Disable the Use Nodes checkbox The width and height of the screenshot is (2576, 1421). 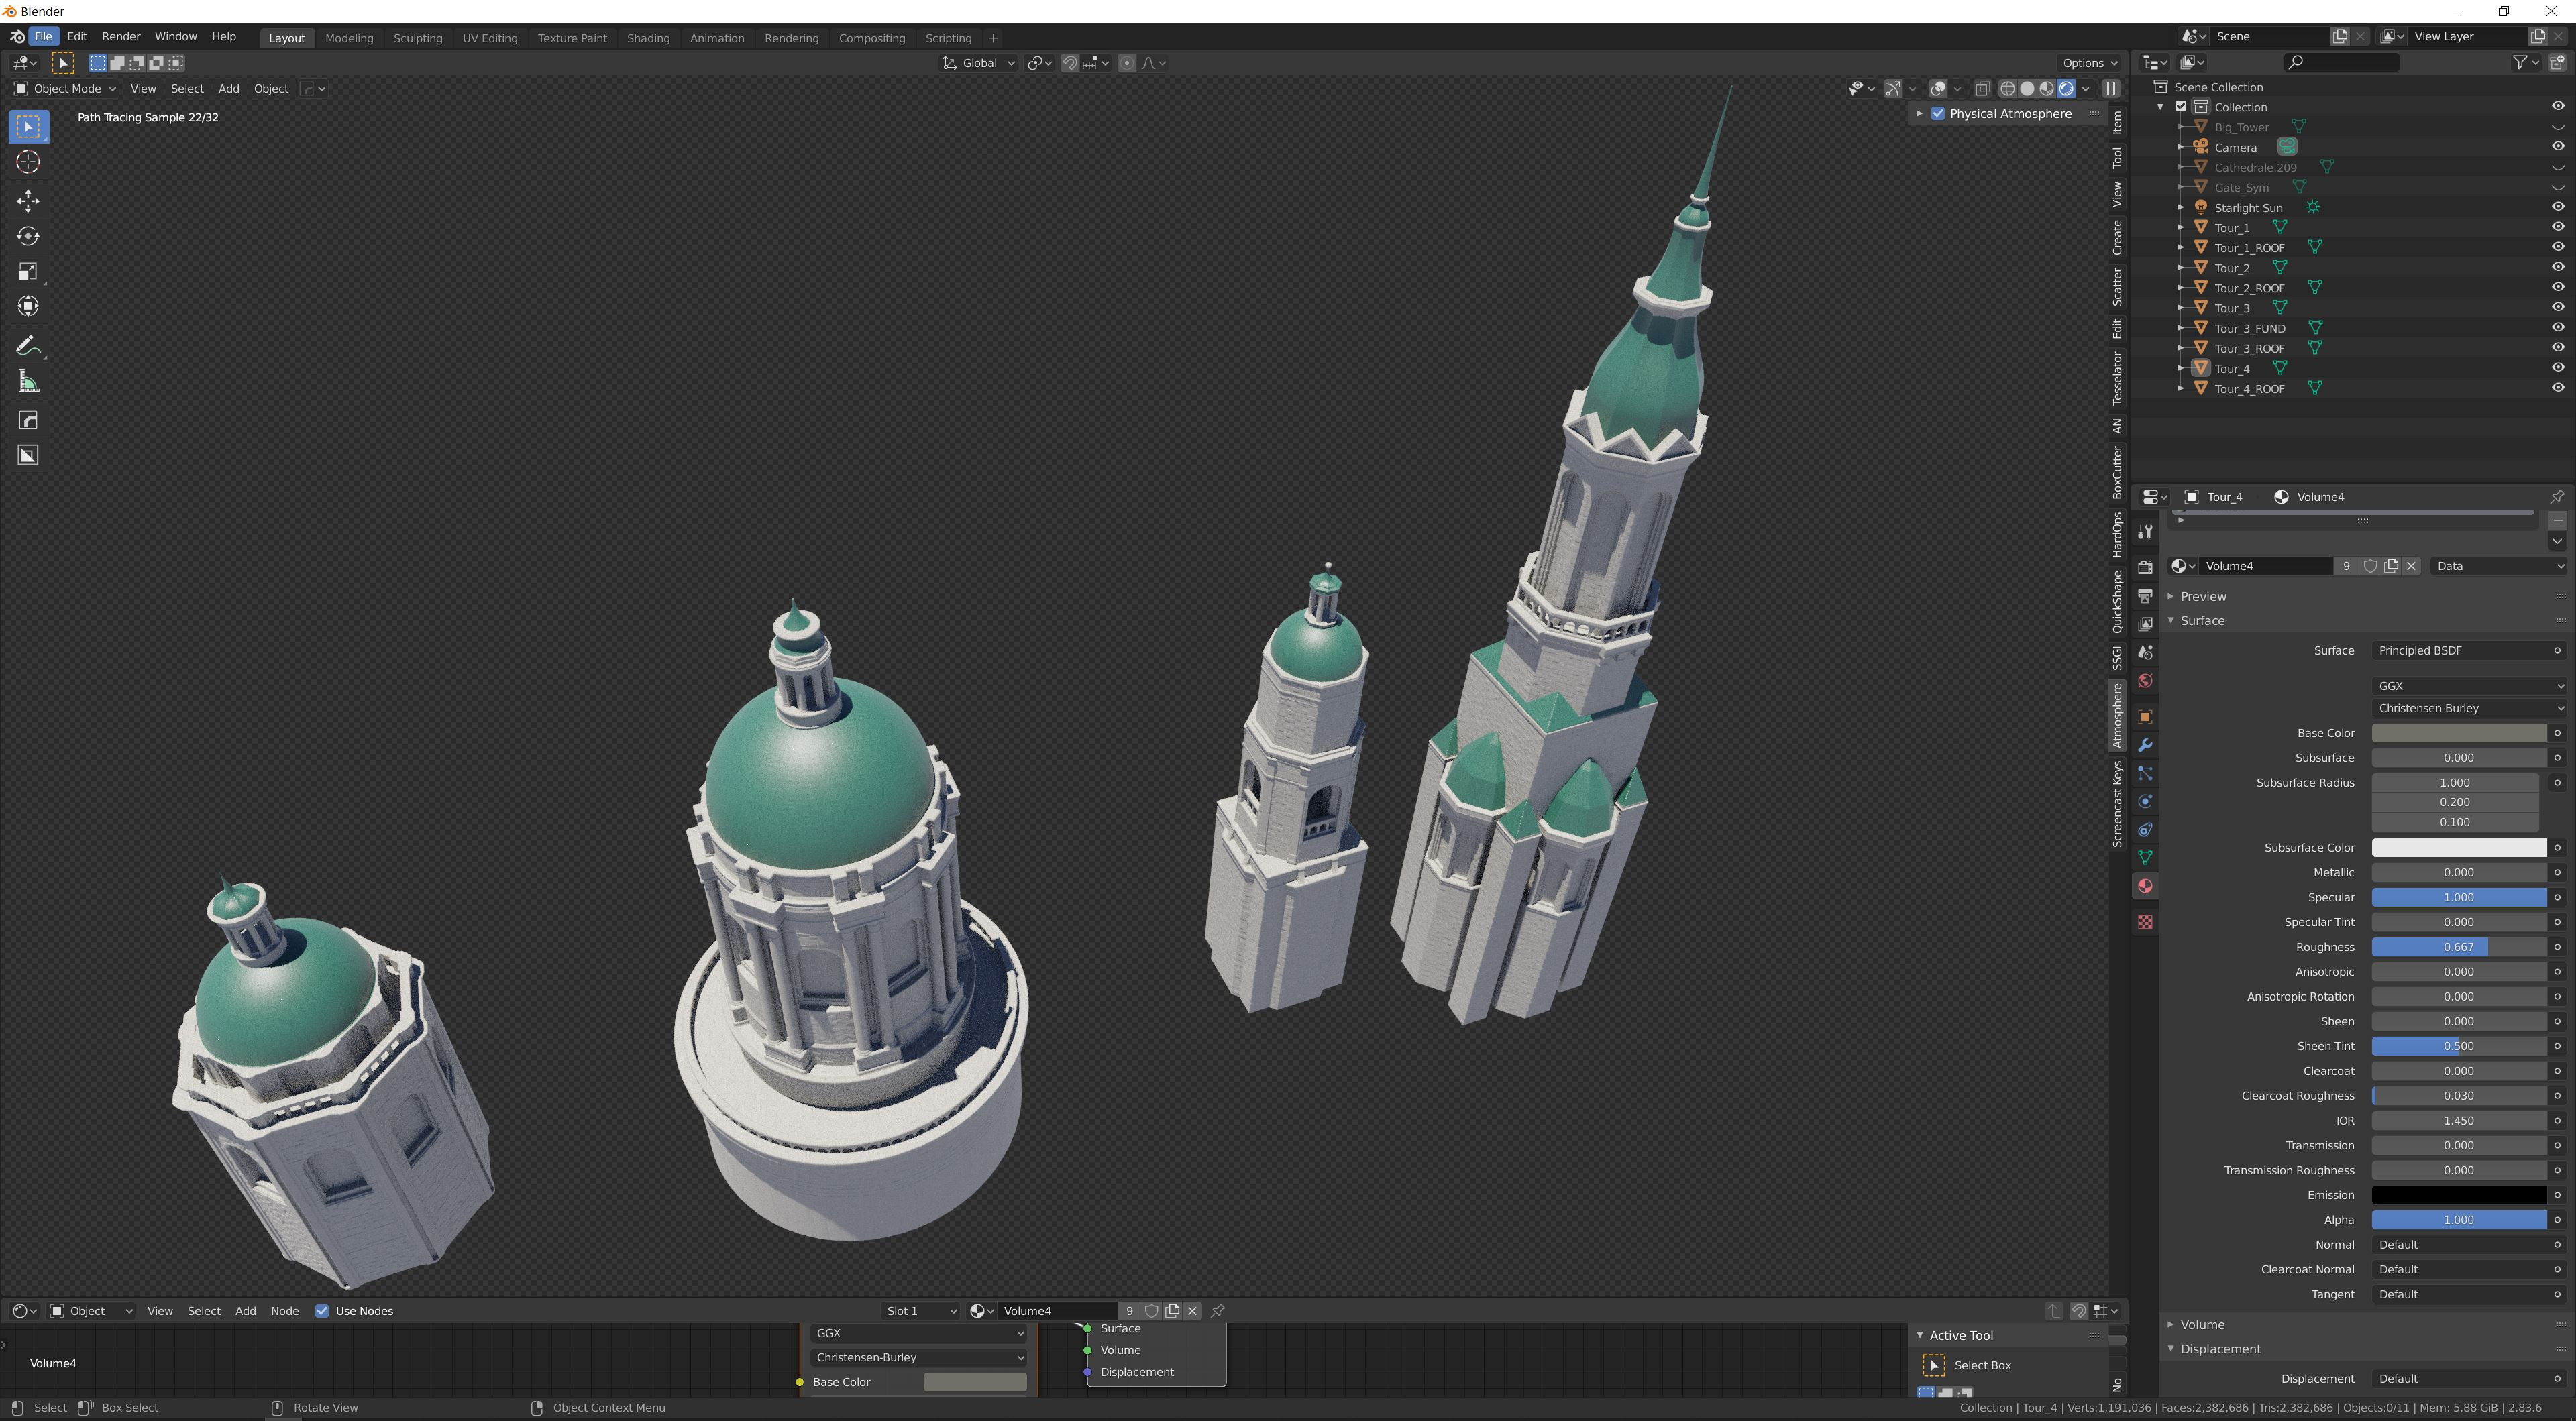coord(322,1311)
